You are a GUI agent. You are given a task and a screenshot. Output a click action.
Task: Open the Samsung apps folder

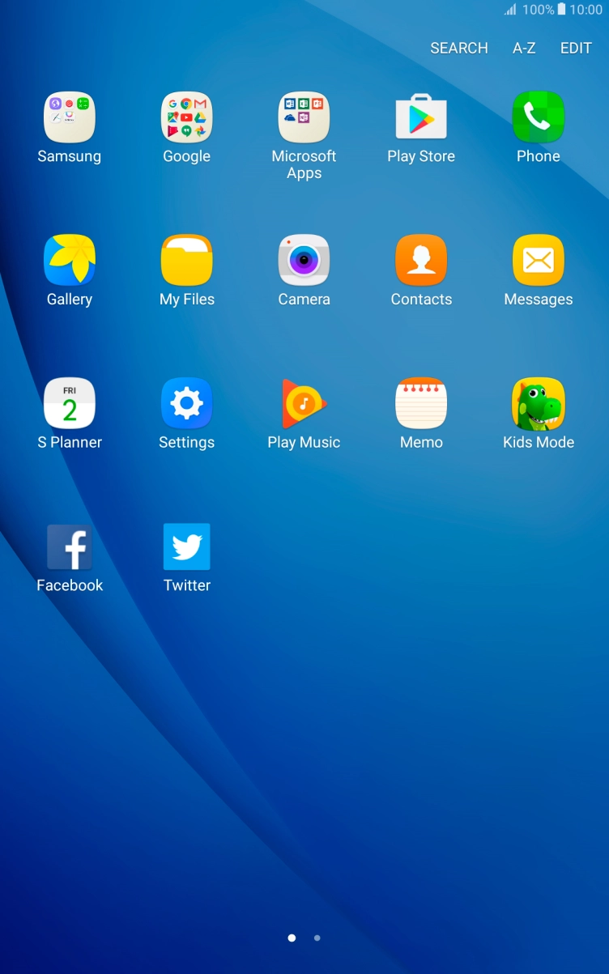(70, 118)
